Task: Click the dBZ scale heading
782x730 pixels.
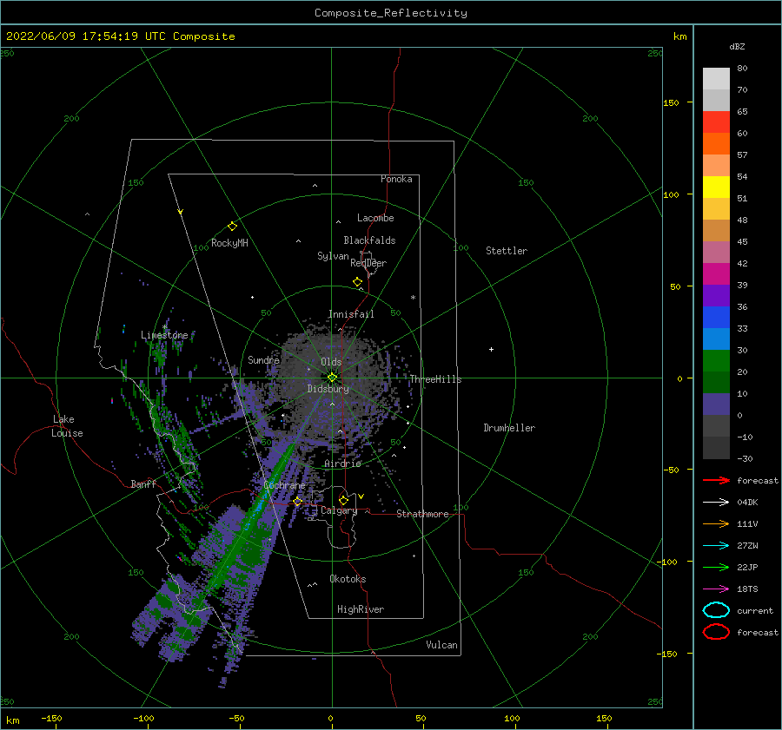Action: [x=737, y=46]
